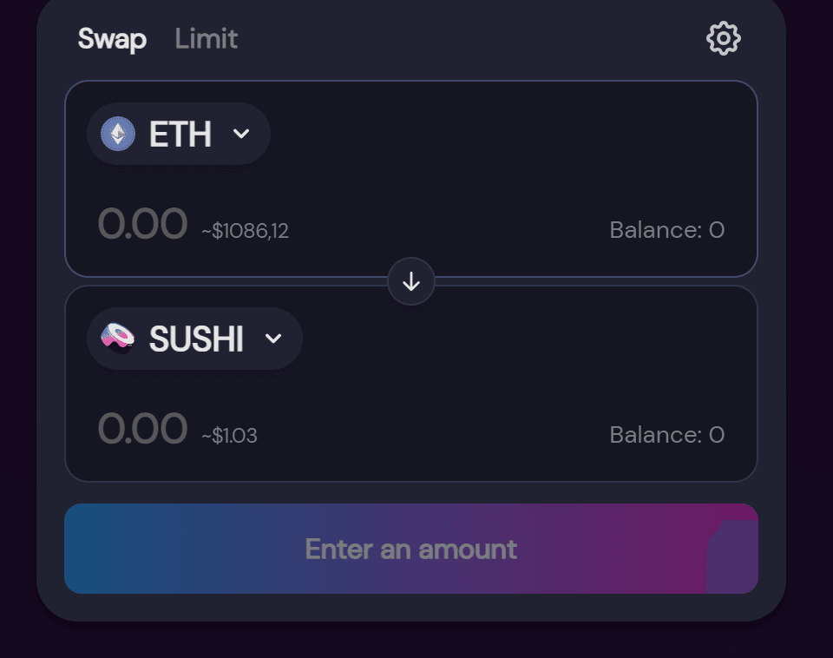This screenshot has height=658, width=833.
Task: Focus the ETH 0.00 amount field
Action: pyautogui.click(x=142, y=223)
